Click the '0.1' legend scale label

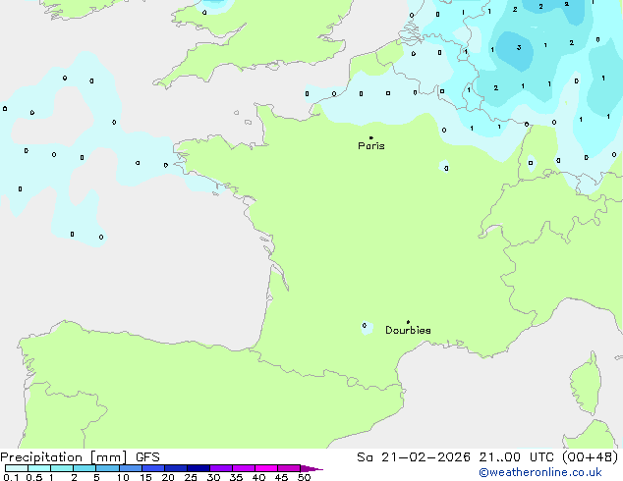pos(11,477)
